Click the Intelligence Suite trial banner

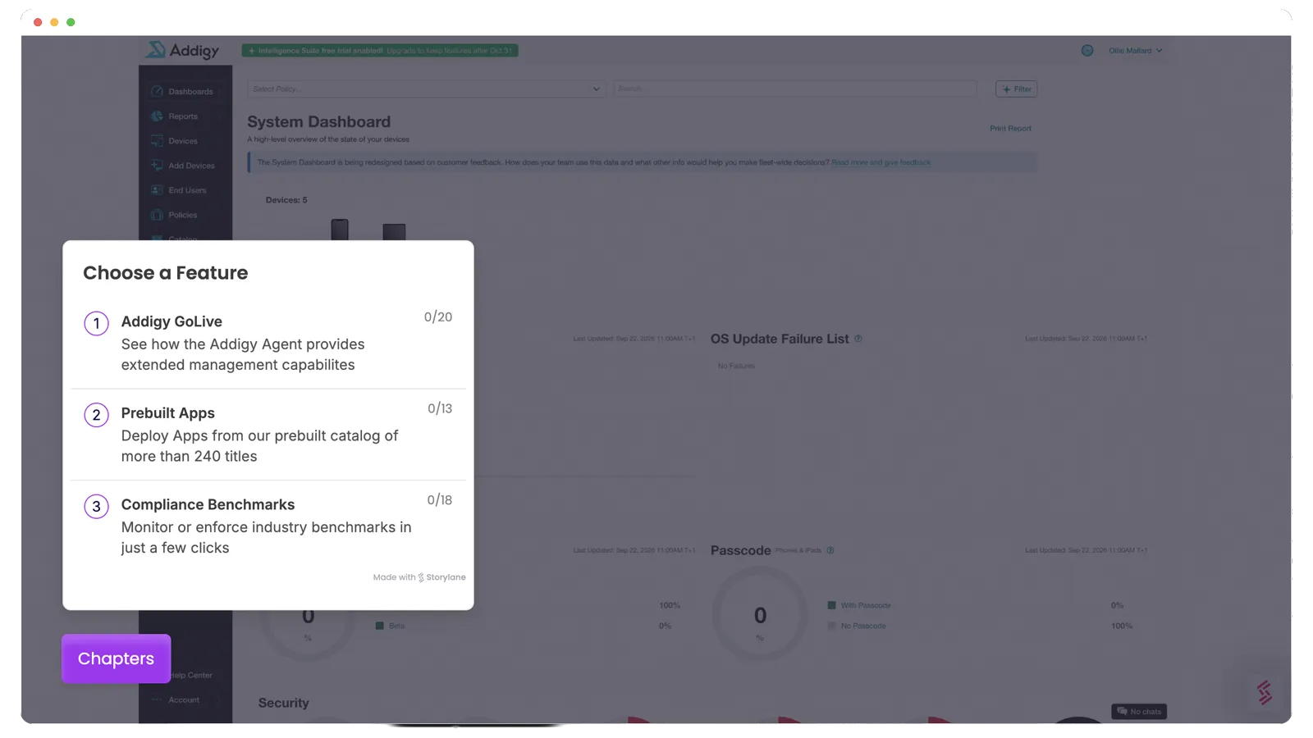tap(380, 51)
